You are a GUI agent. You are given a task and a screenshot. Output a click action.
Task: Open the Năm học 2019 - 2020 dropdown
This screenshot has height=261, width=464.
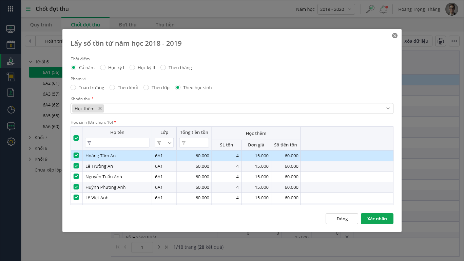click(x=336, y=9)
